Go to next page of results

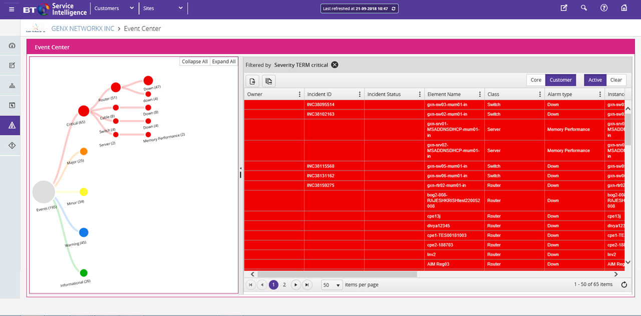296,285
